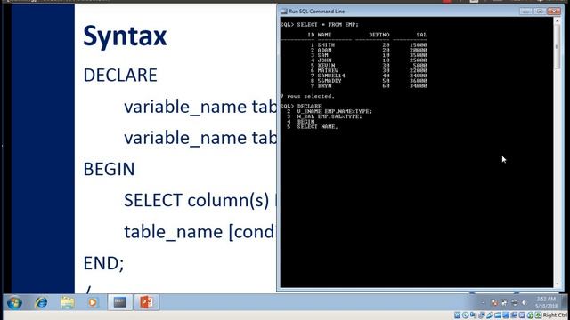Click the Run SQL Command Line window icon
Image resolution: width=570 pixels, height=320 pixels.
284,12
